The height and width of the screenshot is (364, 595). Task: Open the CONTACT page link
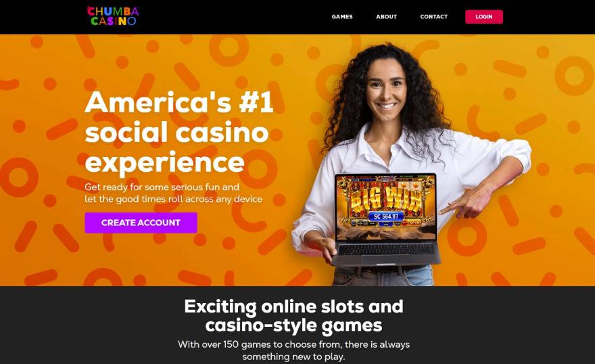433,17
